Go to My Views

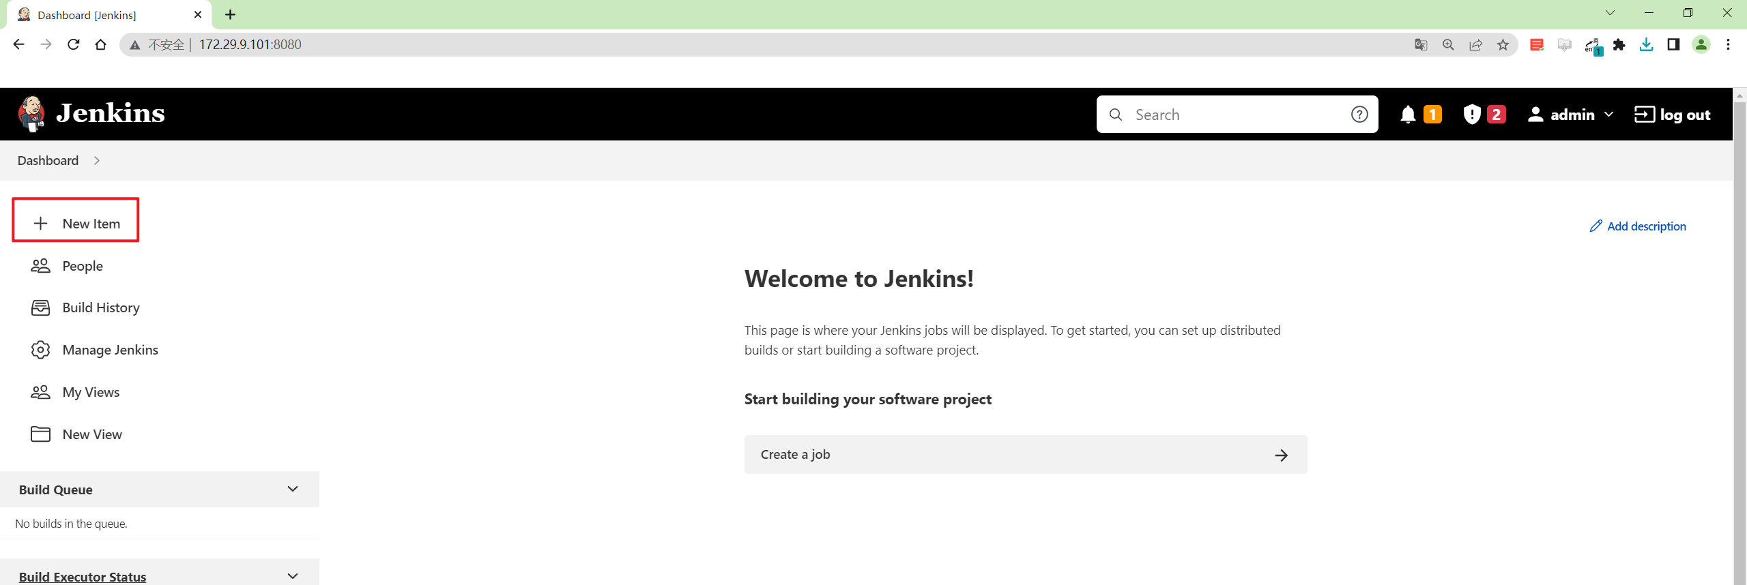91,393
